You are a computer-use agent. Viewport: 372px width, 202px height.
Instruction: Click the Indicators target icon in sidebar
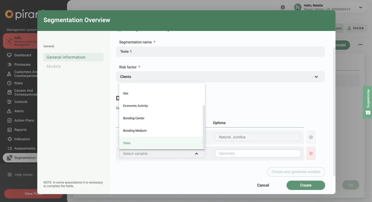click(9, 139)
